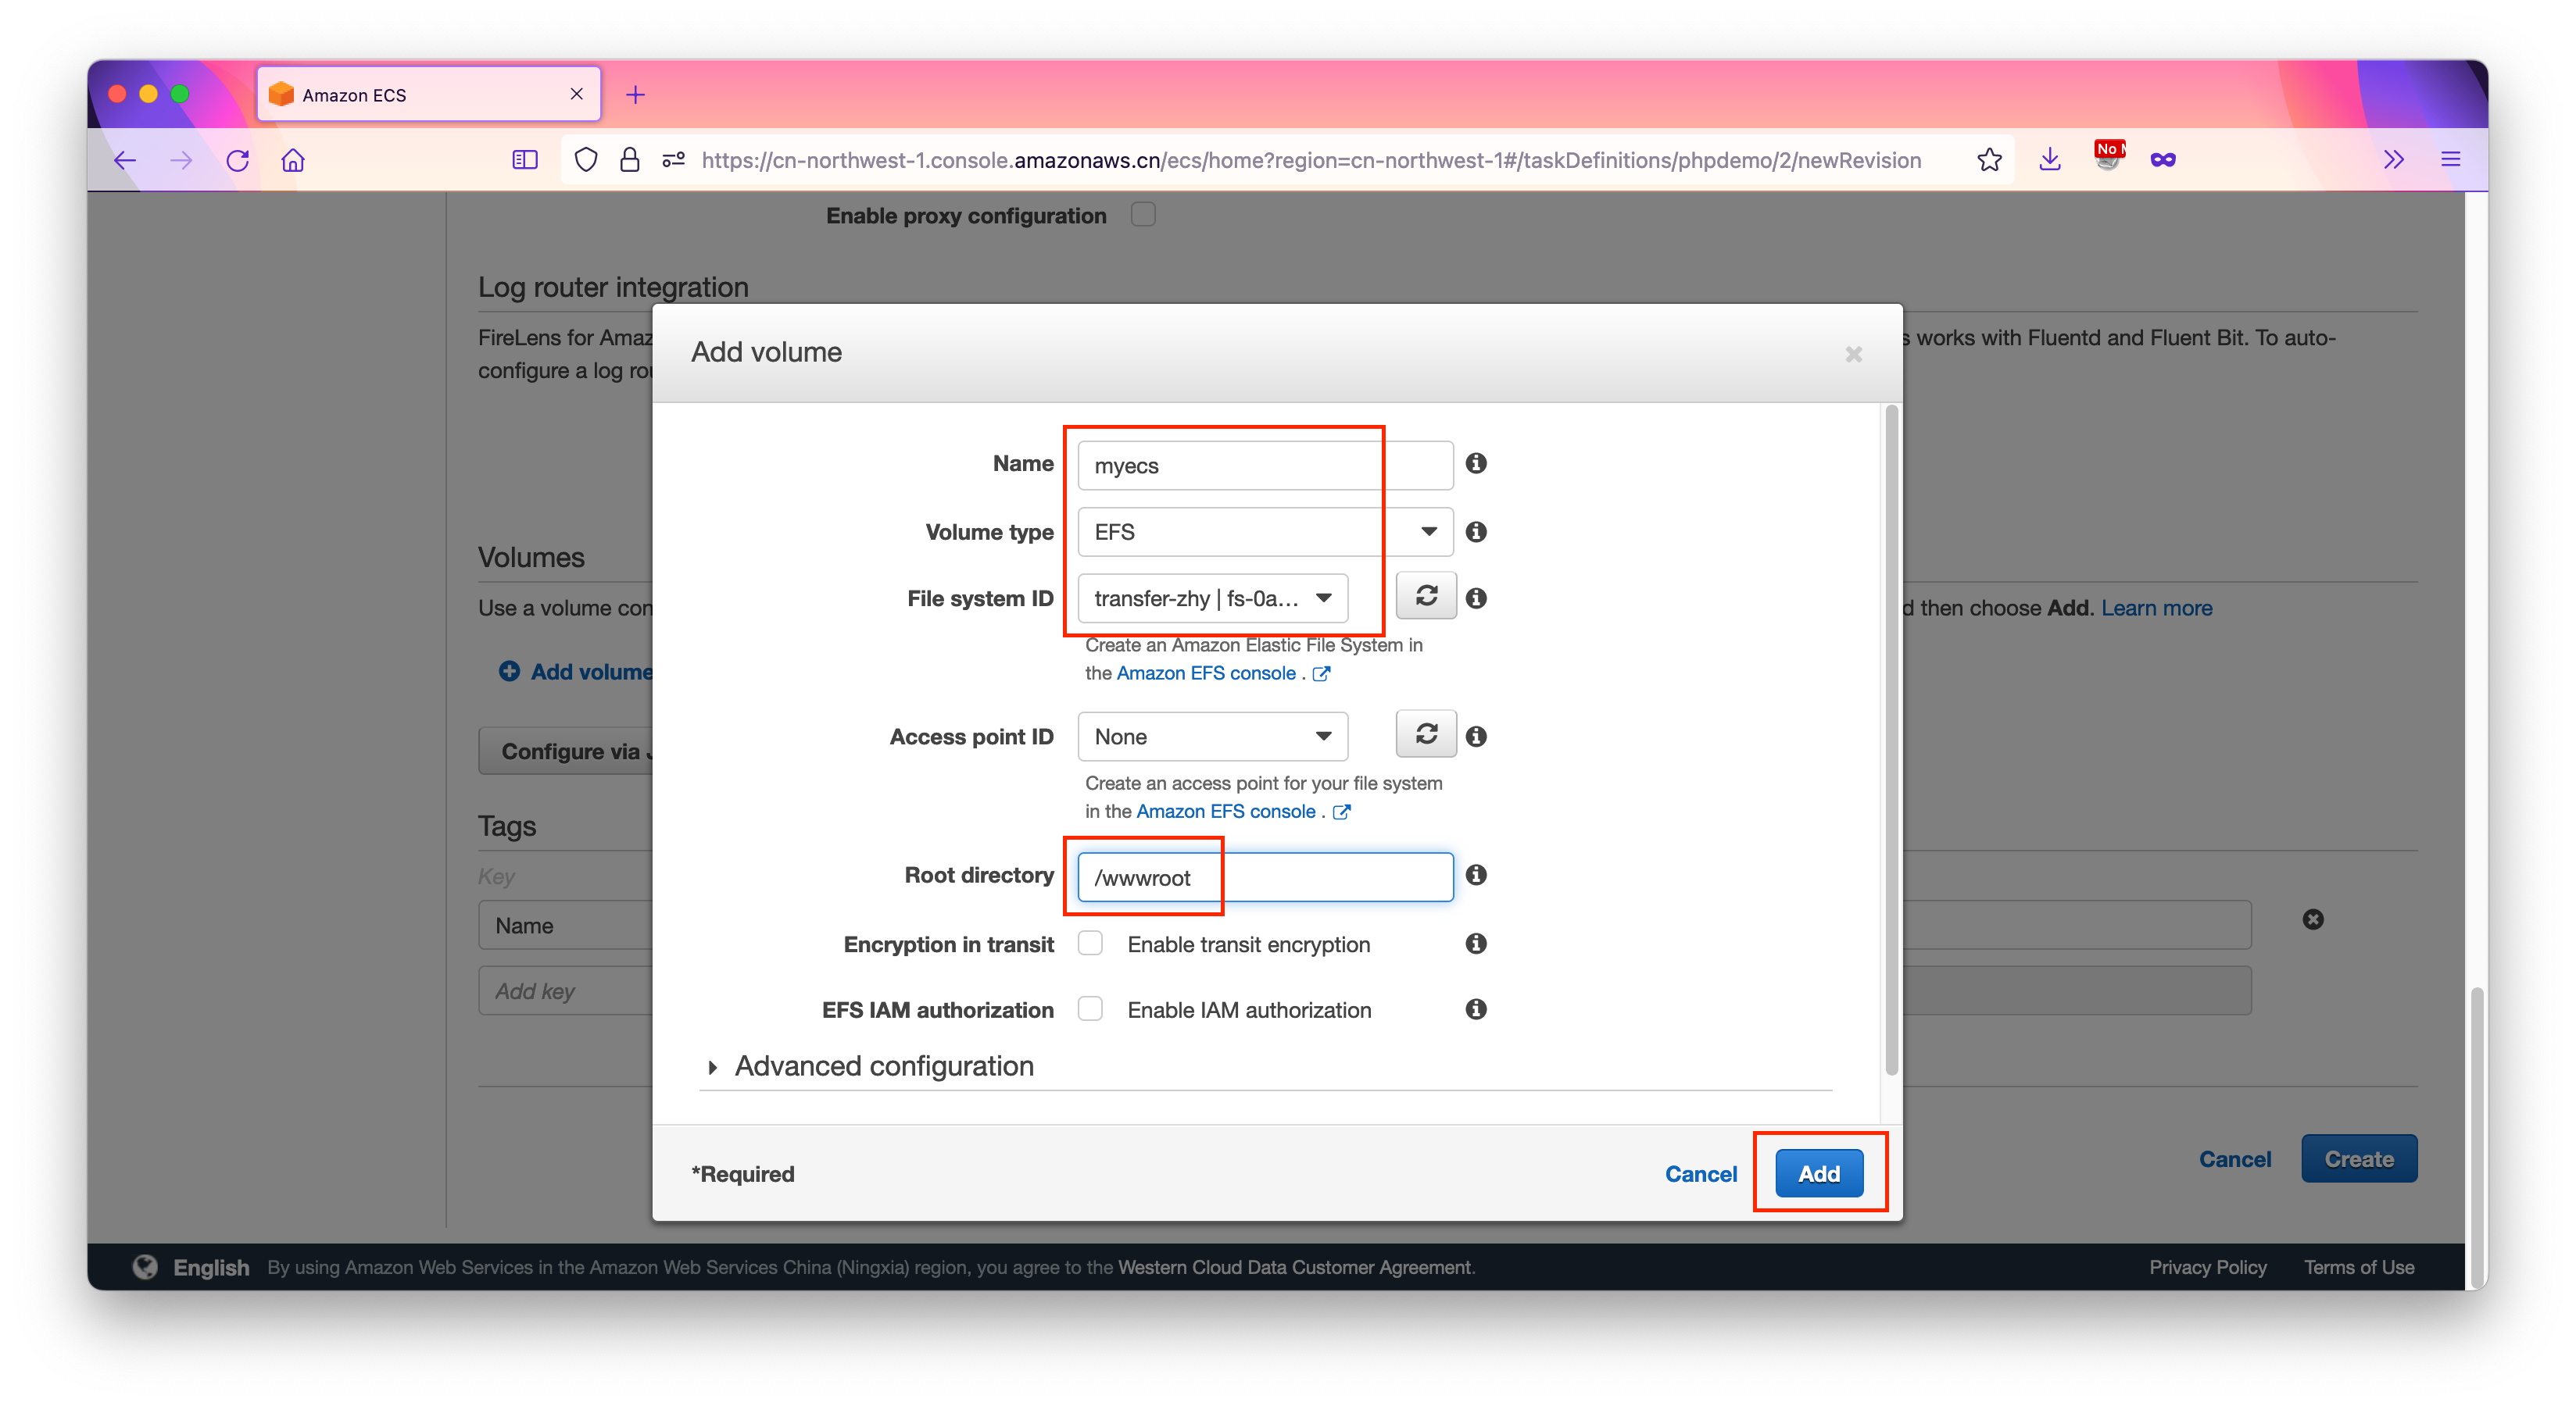Image resolution: width=2576 pixels, height=1406 pixels.
Task: Open the Volume type dropdown
Action: coord(1265,532)
